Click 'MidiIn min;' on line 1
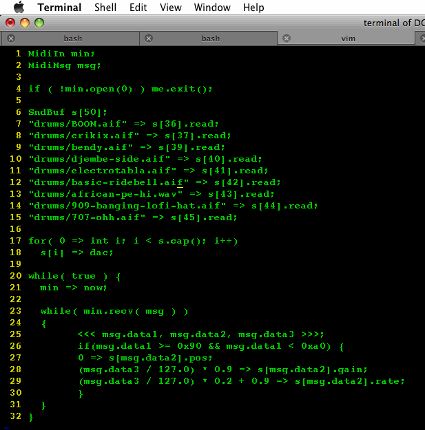The image size is (425, 430). (x=61, y=54)
